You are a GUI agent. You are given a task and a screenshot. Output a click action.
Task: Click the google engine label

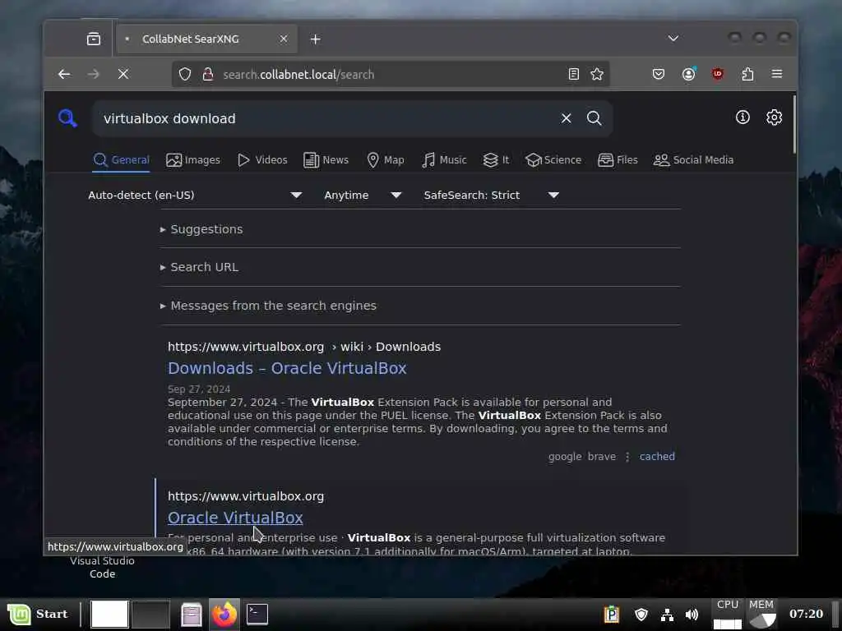(x=565, y=457)
